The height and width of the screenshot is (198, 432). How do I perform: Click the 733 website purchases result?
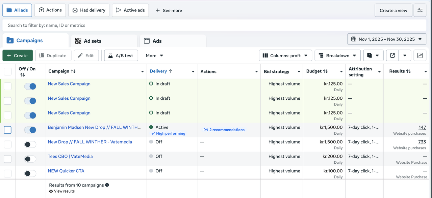[422, 142]
